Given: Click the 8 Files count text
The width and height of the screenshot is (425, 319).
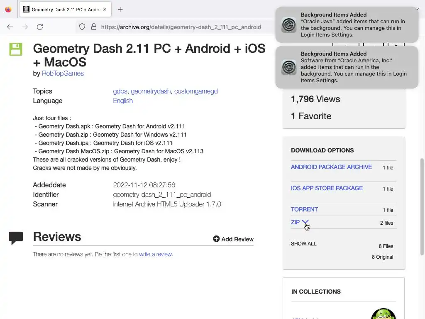Looking at the screenshot, I should (386, 246).
